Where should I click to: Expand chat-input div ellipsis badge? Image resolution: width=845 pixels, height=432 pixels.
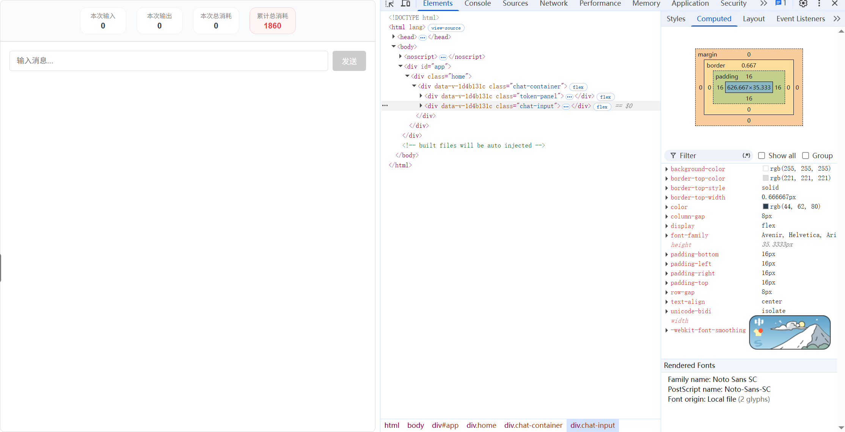click(566, 107)
